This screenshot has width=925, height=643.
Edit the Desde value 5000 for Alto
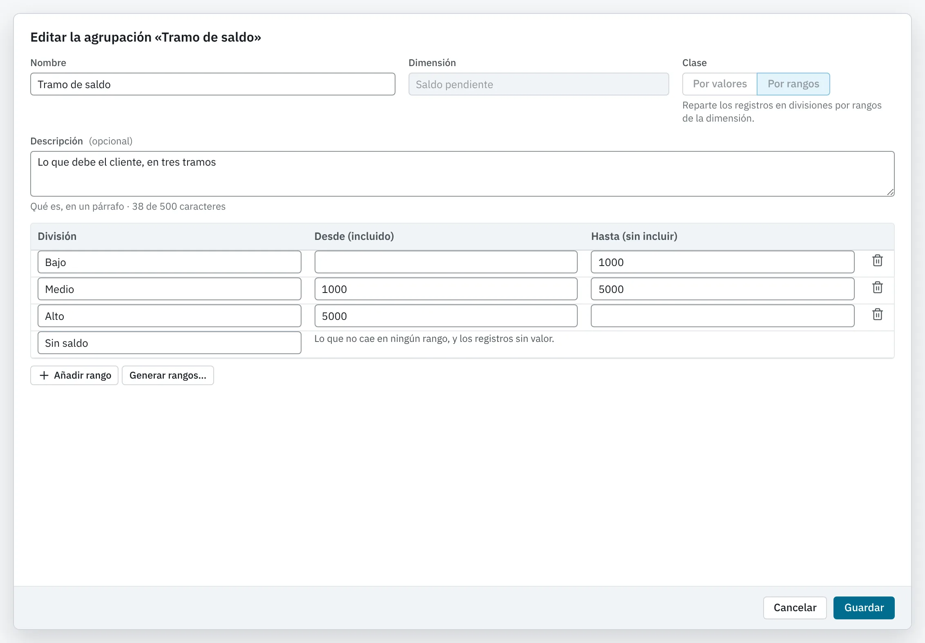[446, 316]
